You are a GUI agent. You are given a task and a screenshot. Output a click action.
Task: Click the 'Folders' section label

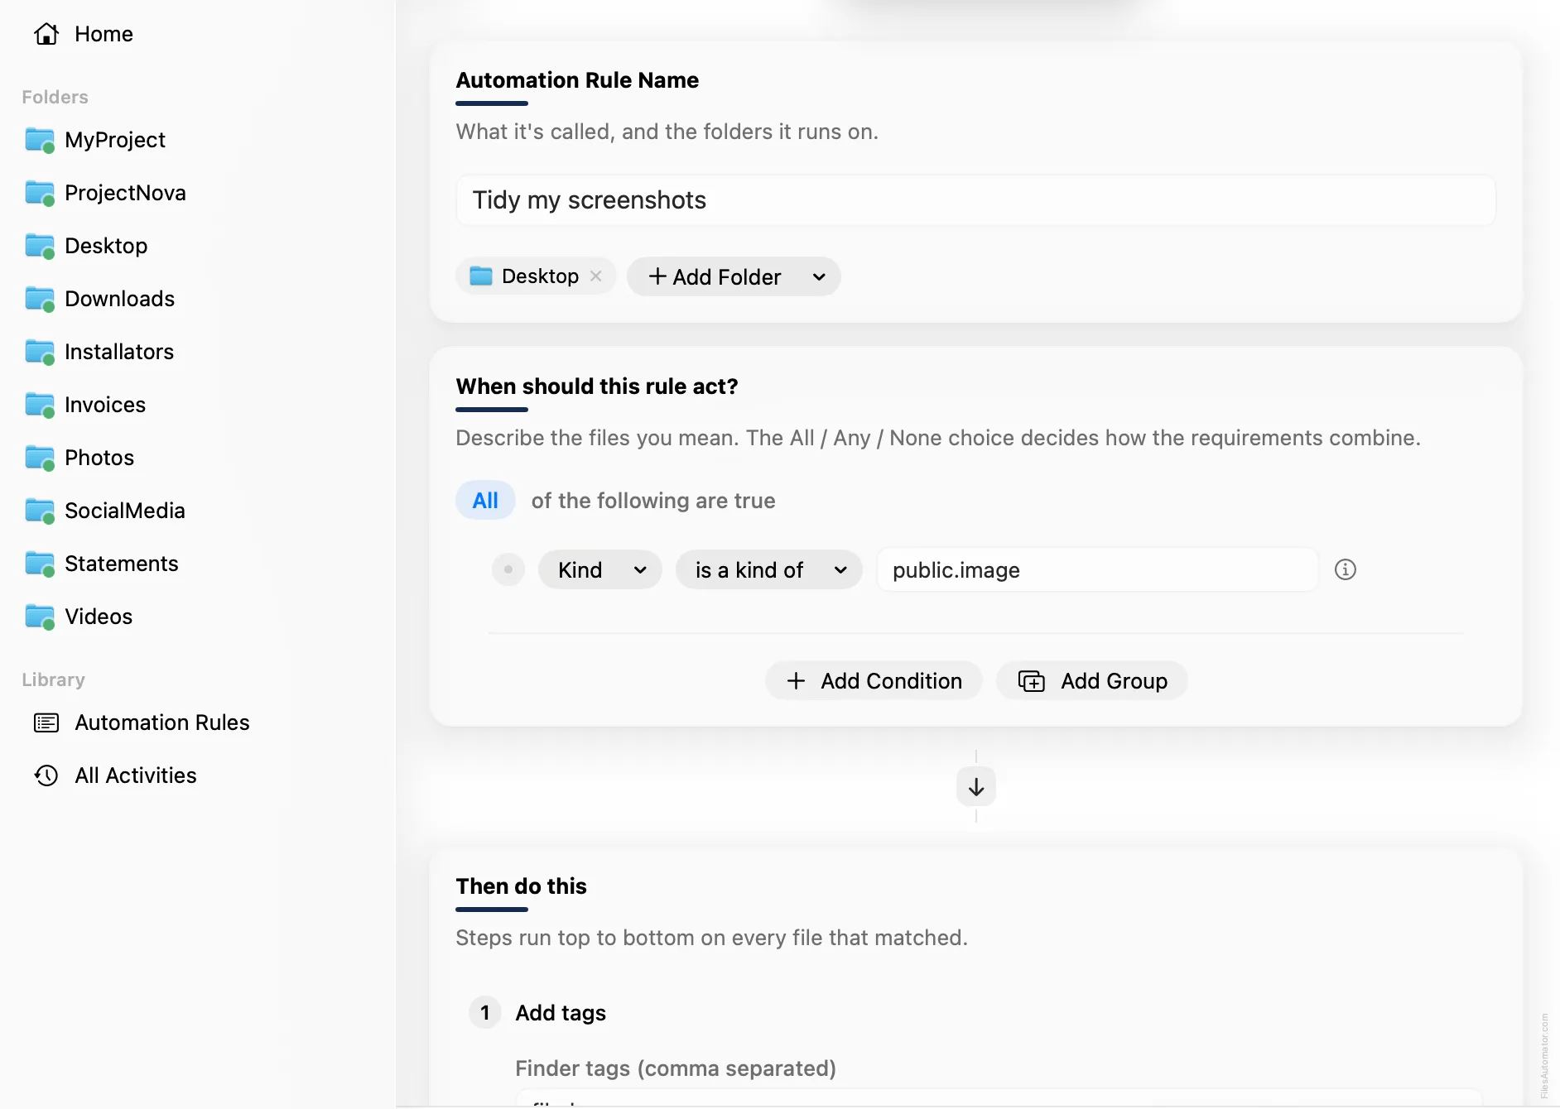pyautogui.click(x=55, y=97)
